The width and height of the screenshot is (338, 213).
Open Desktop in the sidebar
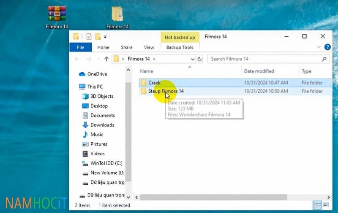[95, 106]
